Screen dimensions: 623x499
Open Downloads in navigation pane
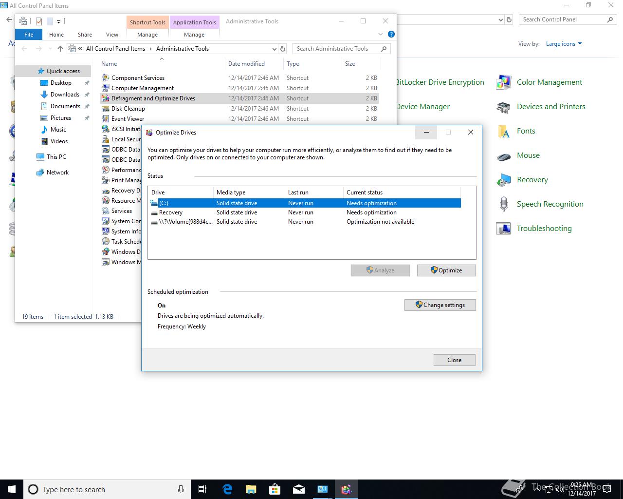pos(65,95)
